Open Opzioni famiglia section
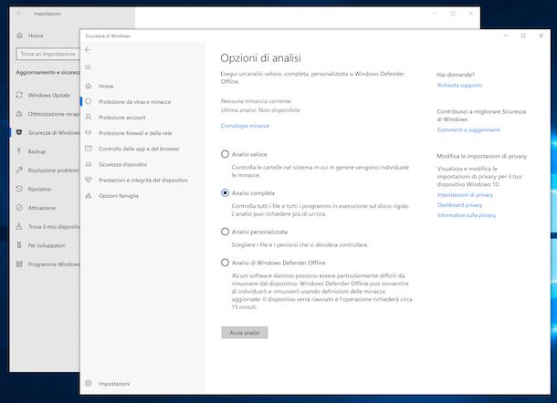Image resolution: width=557 pixels, height=403 pixels. coord(119,196)
